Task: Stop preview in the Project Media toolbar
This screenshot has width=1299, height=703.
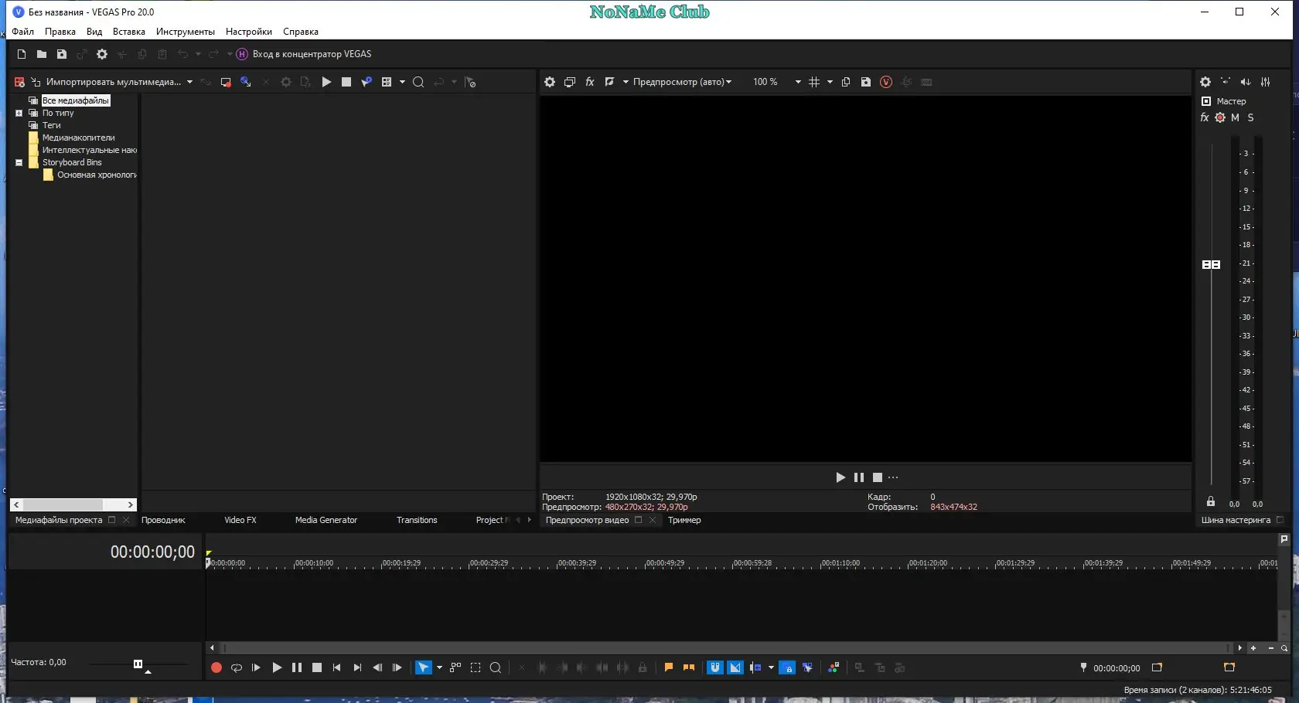Action: click(346, 82)
